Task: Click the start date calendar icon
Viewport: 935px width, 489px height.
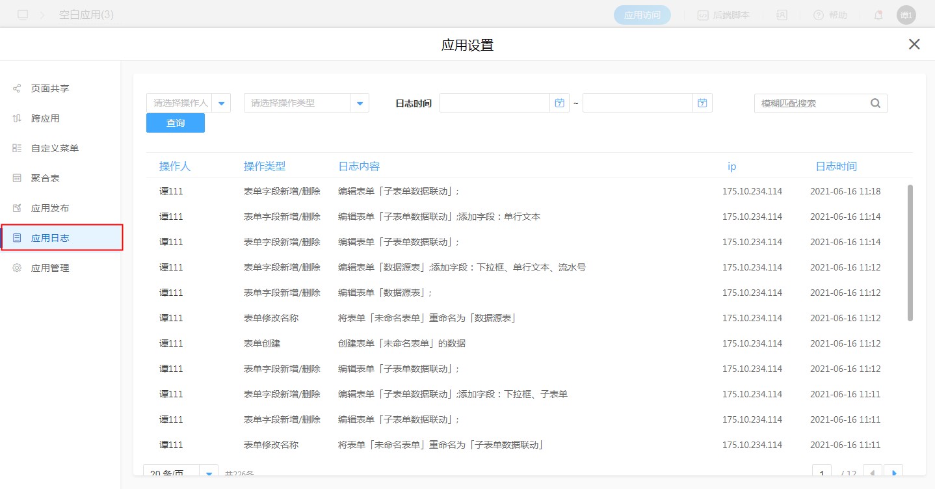Action: 559,103
